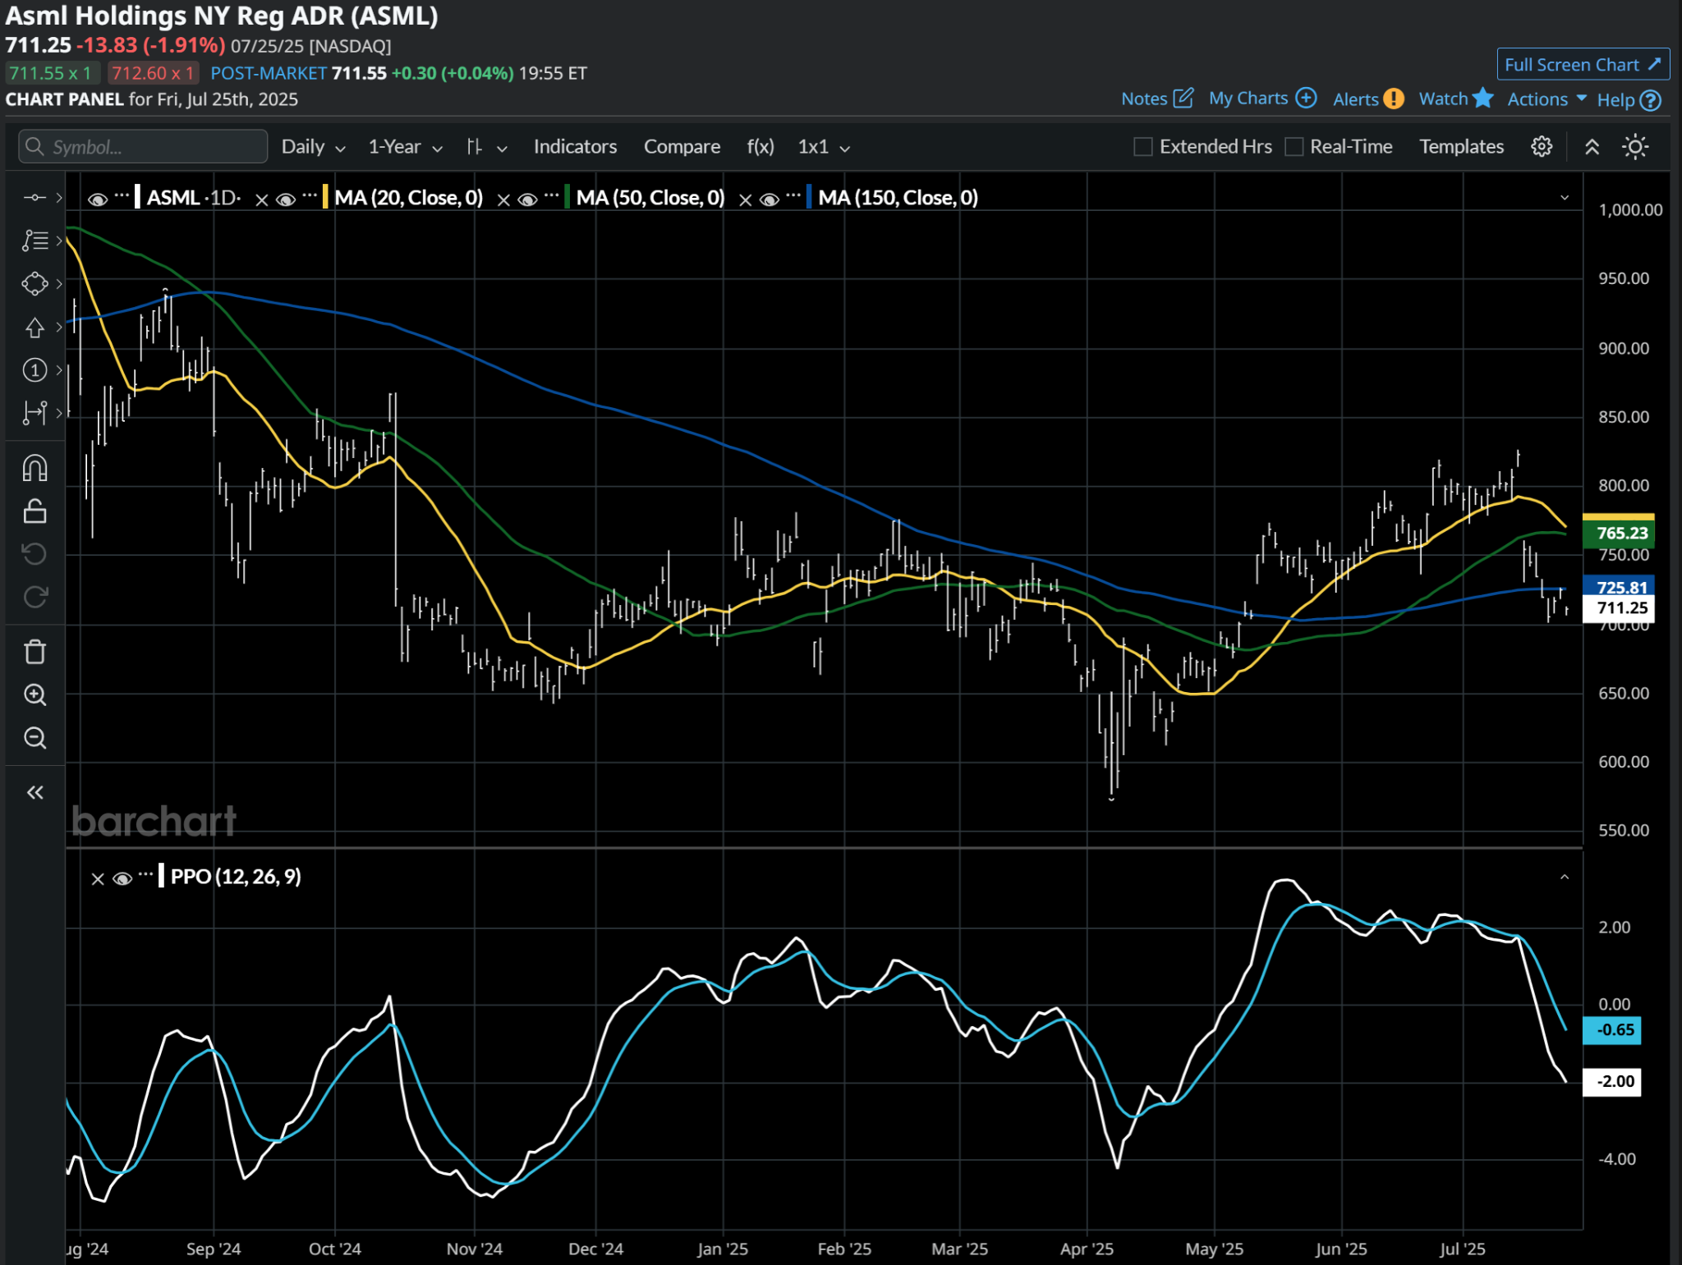Viewport: 1682px width, 1265px height.
Task: Click the blue MA 150 color swatch
Action: point(810,197)
